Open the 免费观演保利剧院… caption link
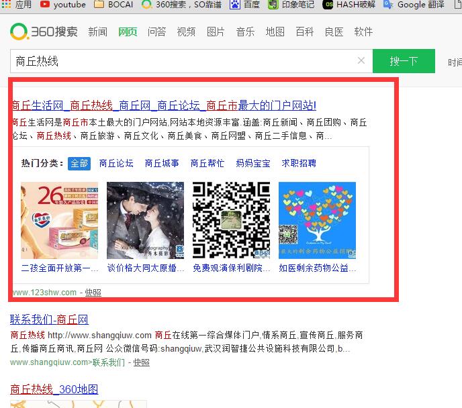462x408 pixels. 232,268
